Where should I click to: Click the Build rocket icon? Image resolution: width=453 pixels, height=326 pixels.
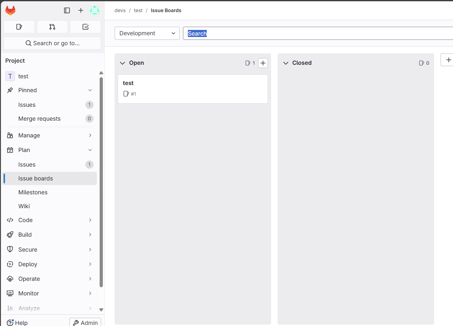pyautogui.click(x=10, y=235)
